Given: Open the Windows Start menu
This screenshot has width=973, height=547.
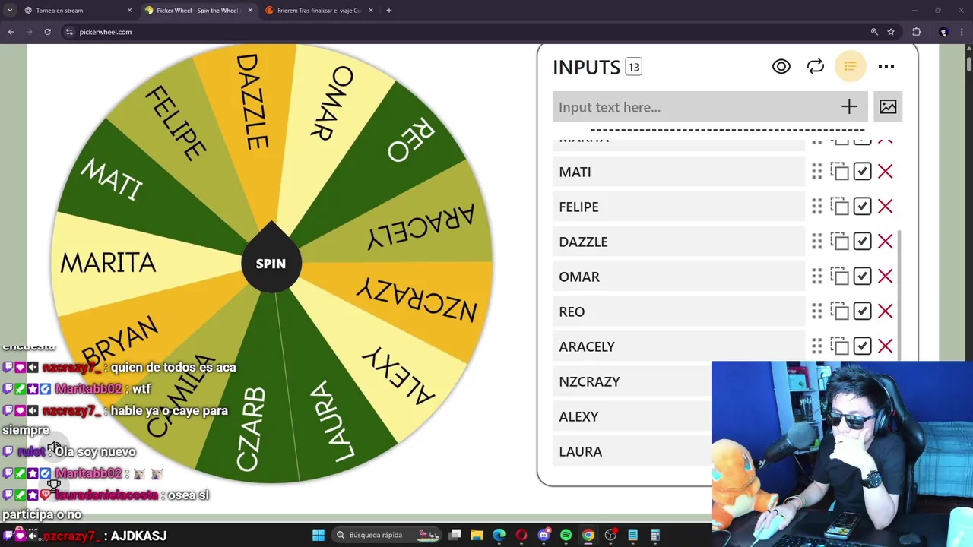Looking at the screenshot, I should pos(319,535).
